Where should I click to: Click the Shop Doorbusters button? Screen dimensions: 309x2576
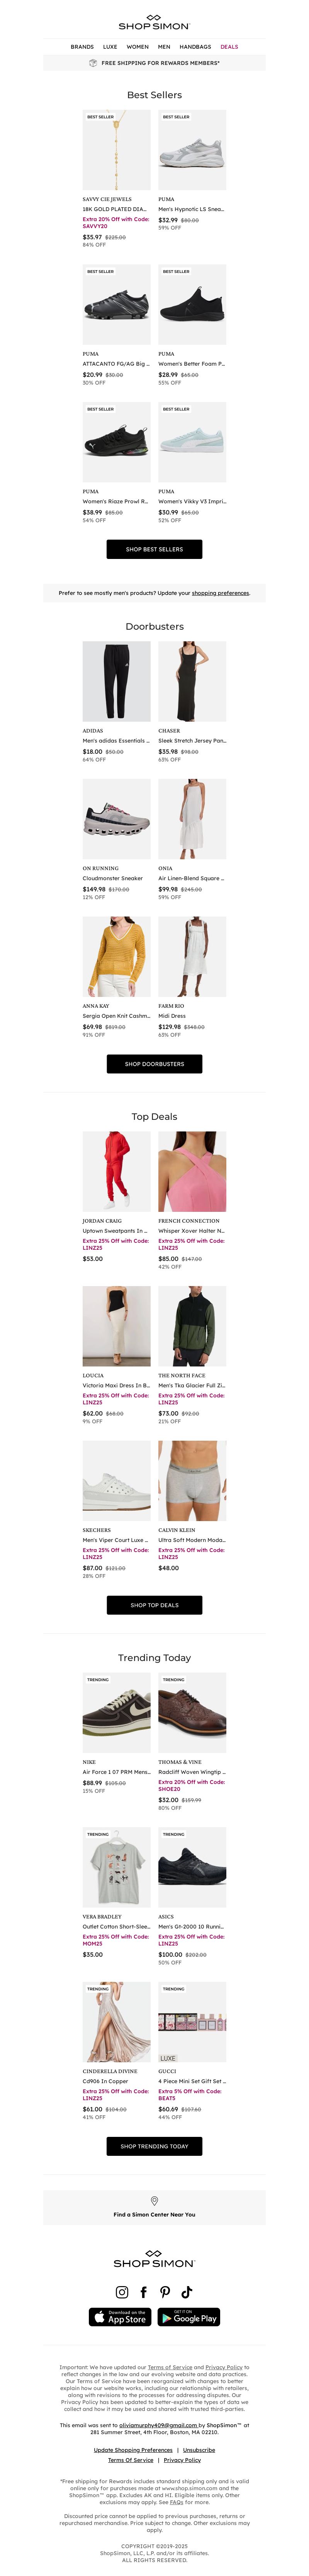154,1064
